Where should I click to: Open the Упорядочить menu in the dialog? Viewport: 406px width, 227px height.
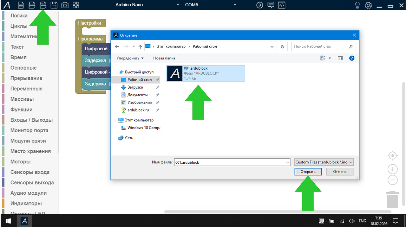[130, 58]
